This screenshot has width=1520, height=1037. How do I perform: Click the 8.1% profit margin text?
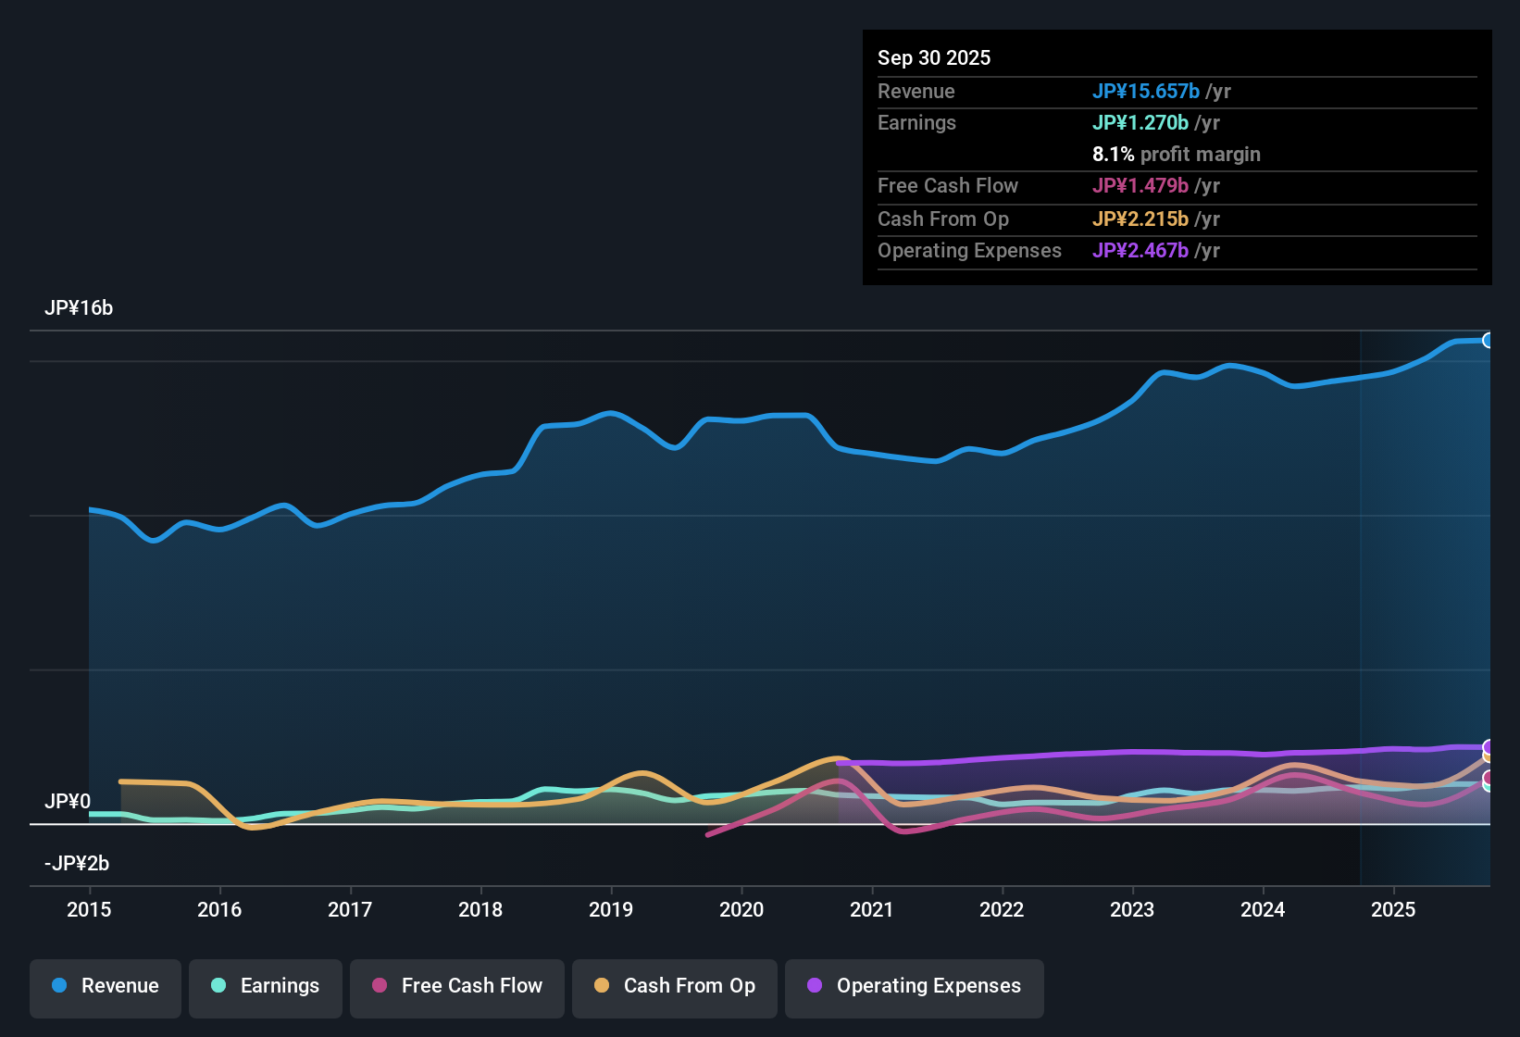1177,155
